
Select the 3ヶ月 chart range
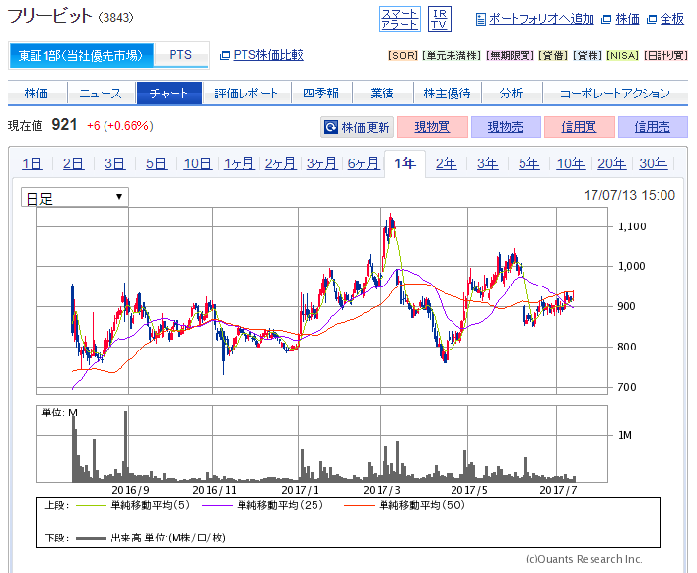pos(321,163)
